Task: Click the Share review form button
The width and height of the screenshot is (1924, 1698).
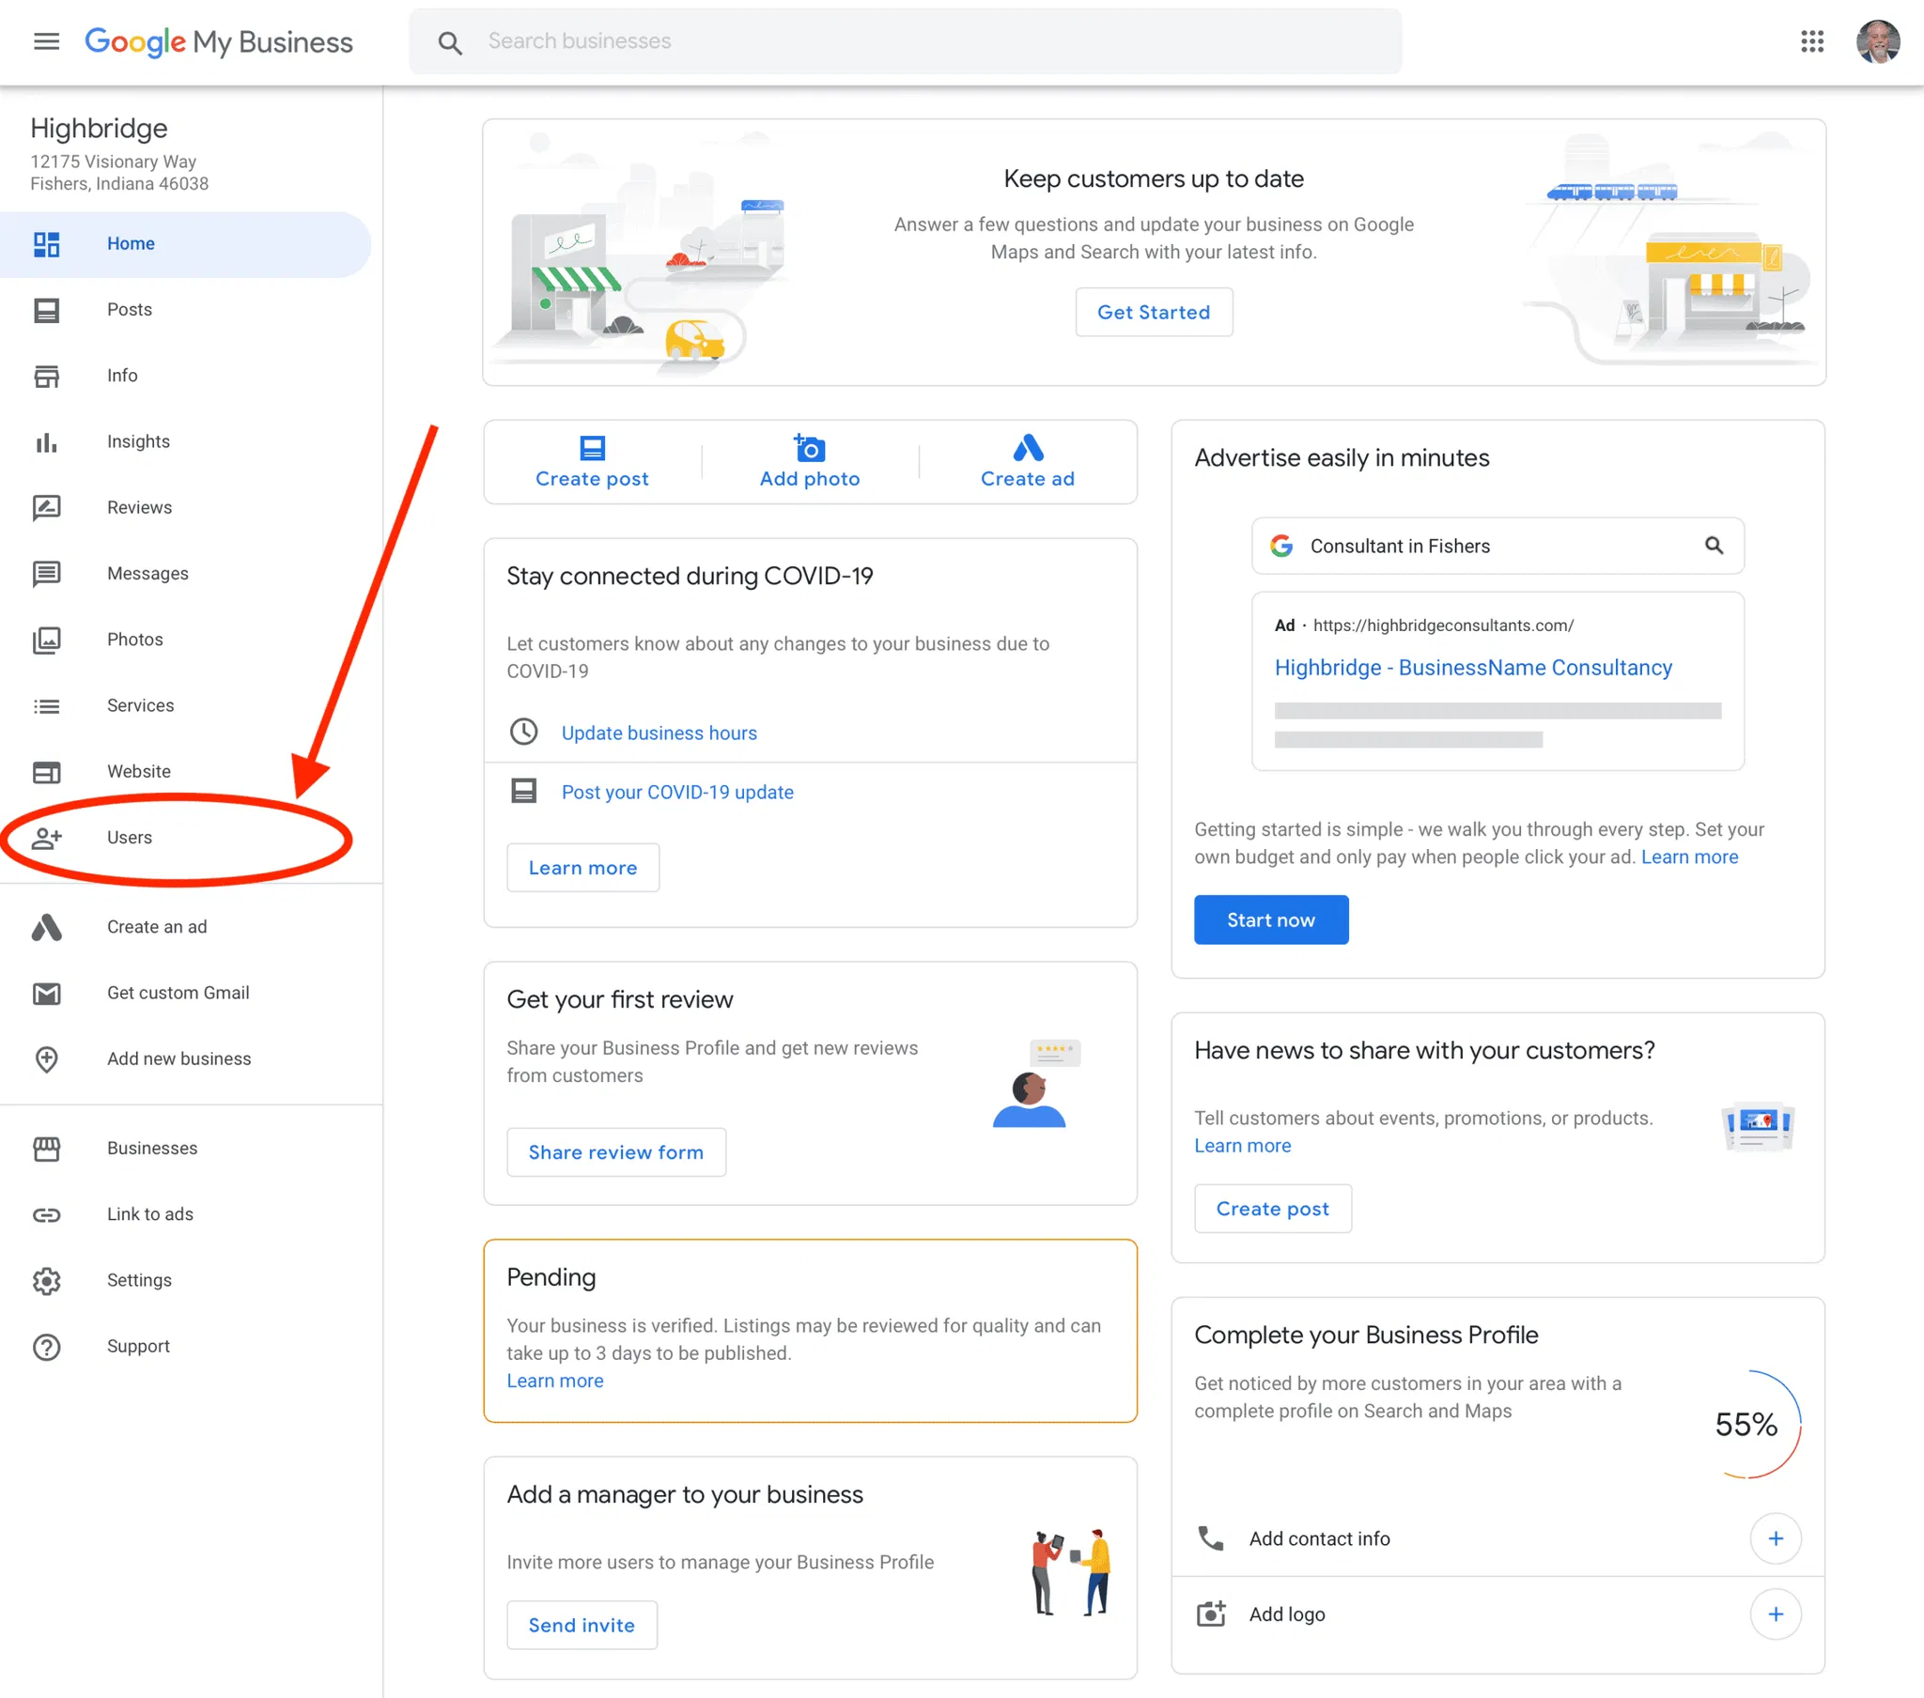Action: [615, 1152]
